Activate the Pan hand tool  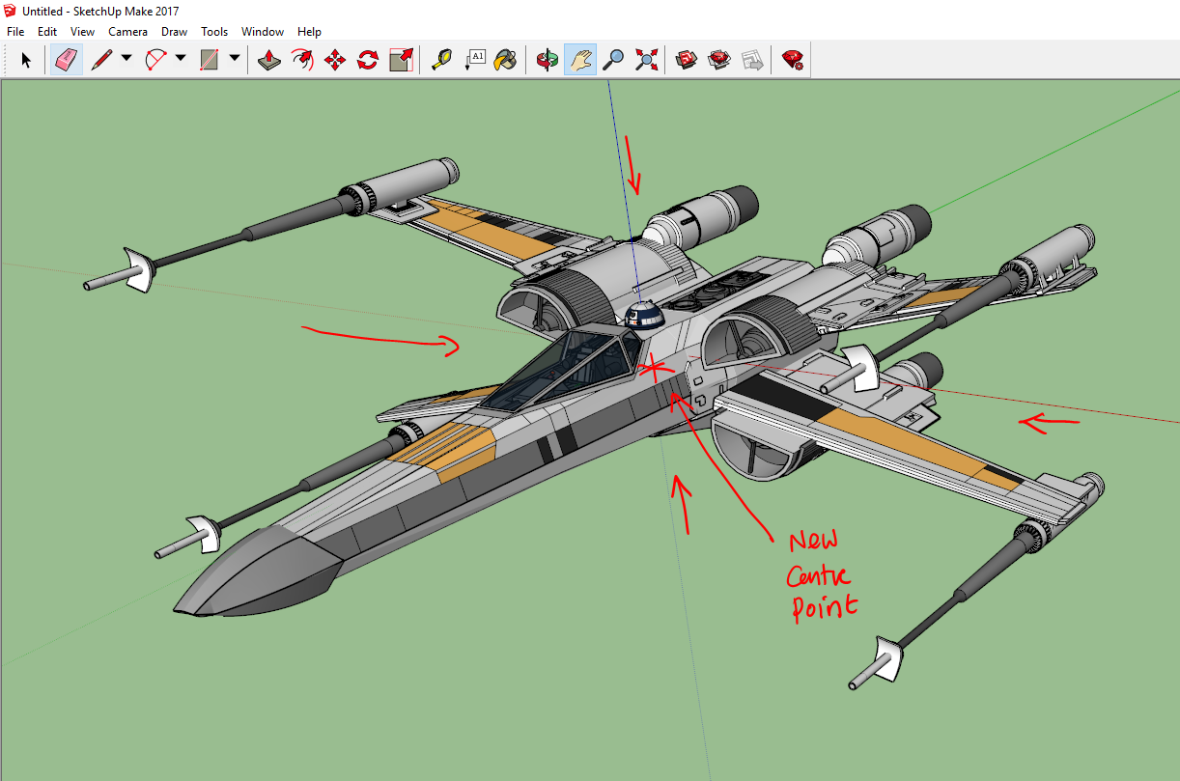coord(579,60)
